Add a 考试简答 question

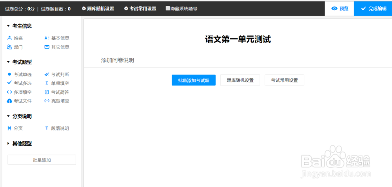pos(57,92)
